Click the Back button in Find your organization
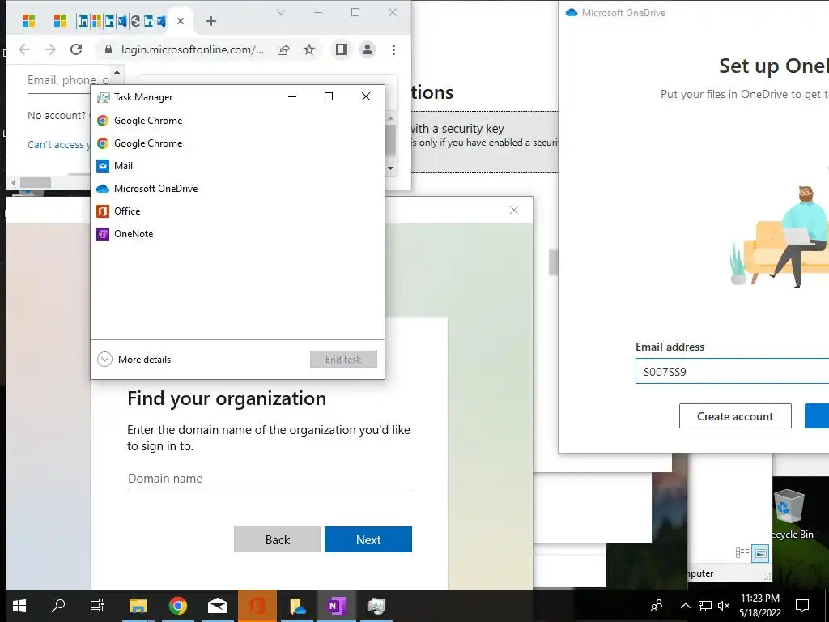The height and width of the screenshot is (622, 829). coord(278,539)
